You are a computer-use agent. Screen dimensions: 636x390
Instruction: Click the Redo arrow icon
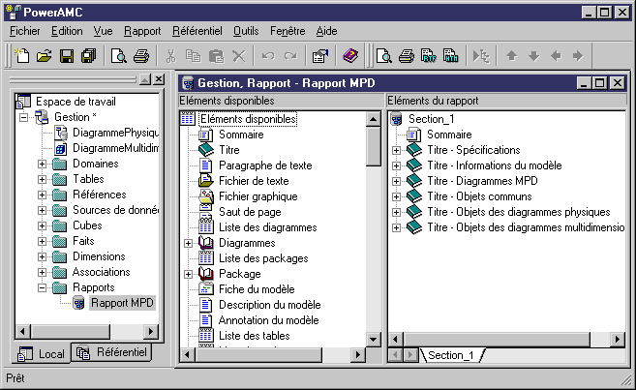(x=290, y=56)
